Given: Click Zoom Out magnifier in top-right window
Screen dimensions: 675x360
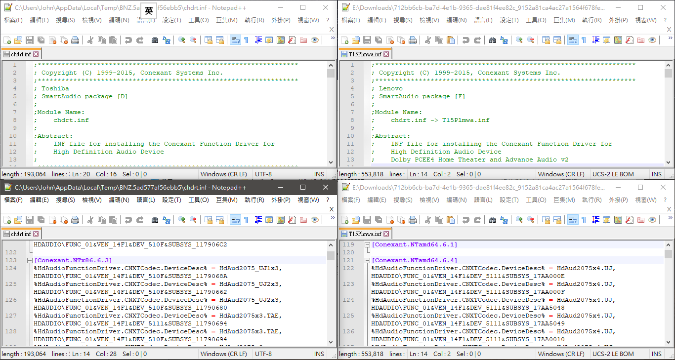Looking at the screenshot, I should [531, 40].
